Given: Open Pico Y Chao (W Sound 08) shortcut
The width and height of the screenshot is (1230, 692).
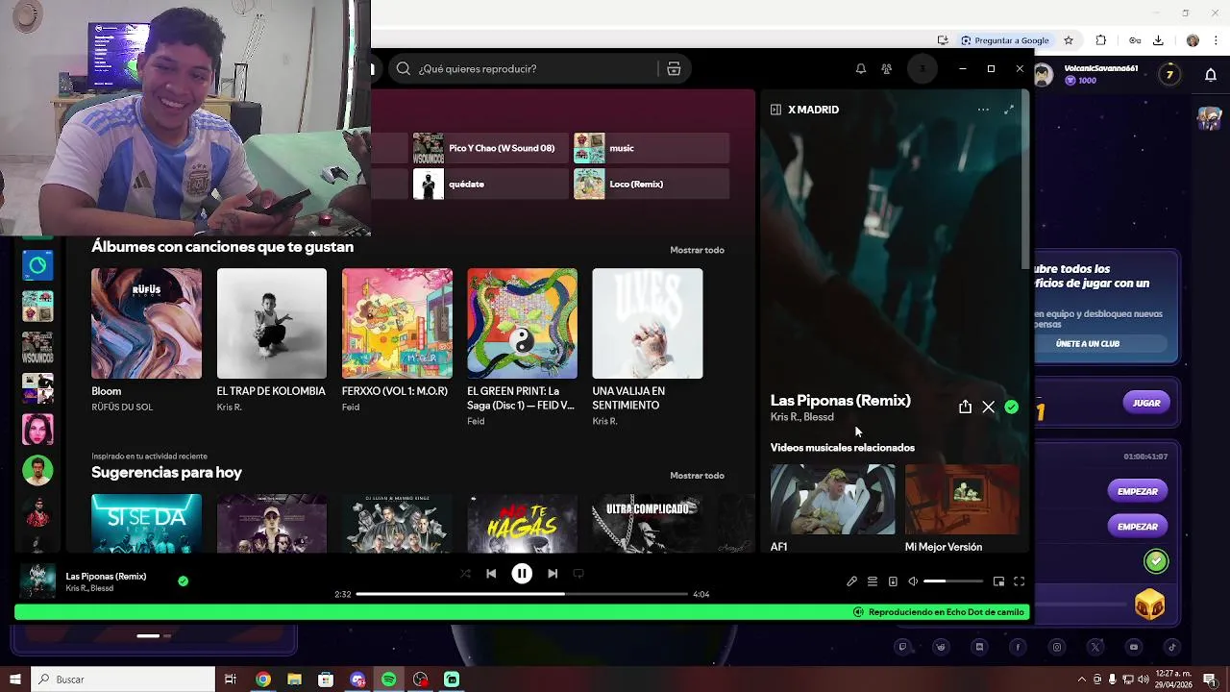Looking at the screenshot, I should (x=490, y=148).
